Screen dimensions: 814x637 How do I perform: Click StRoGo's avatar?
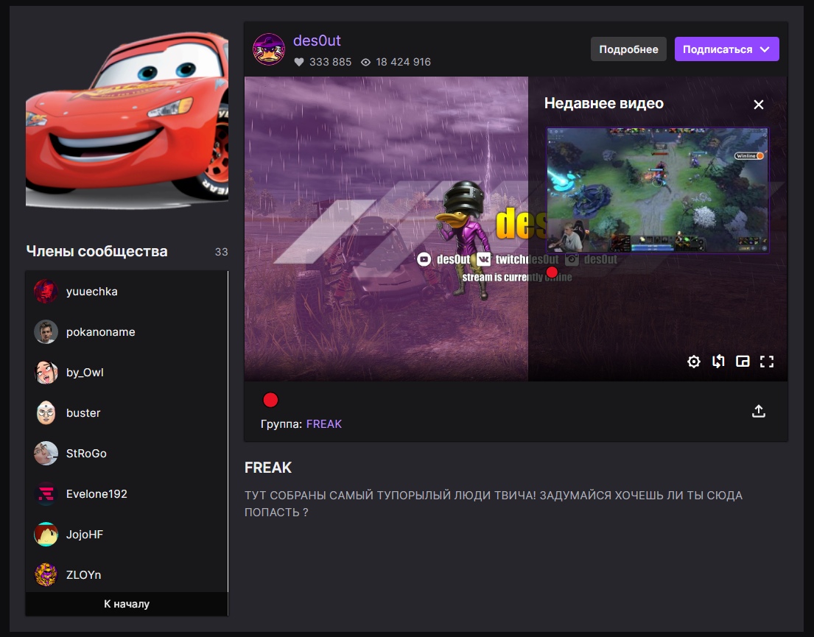coord(46,453)
